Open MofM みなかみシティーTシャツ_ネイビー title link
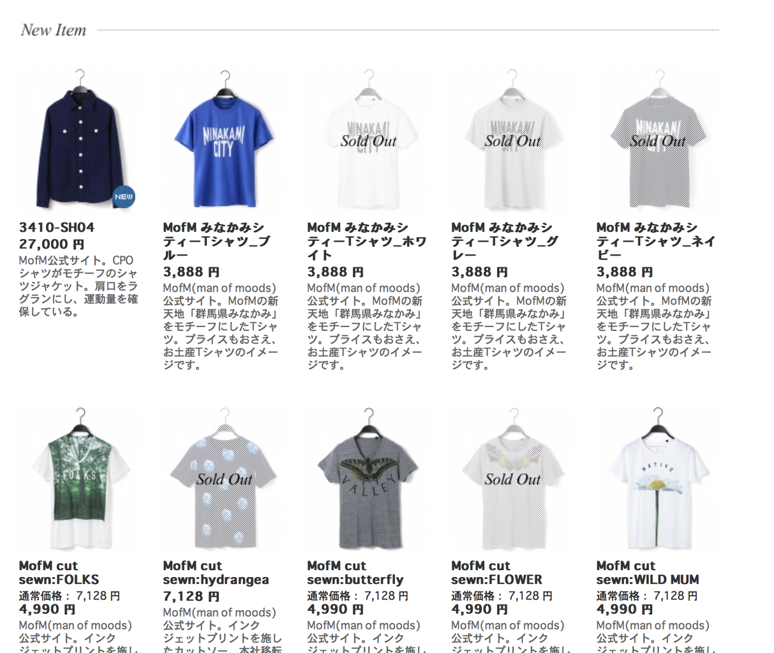Viewport: 774px width, 653px height. [x=656, y=242]
